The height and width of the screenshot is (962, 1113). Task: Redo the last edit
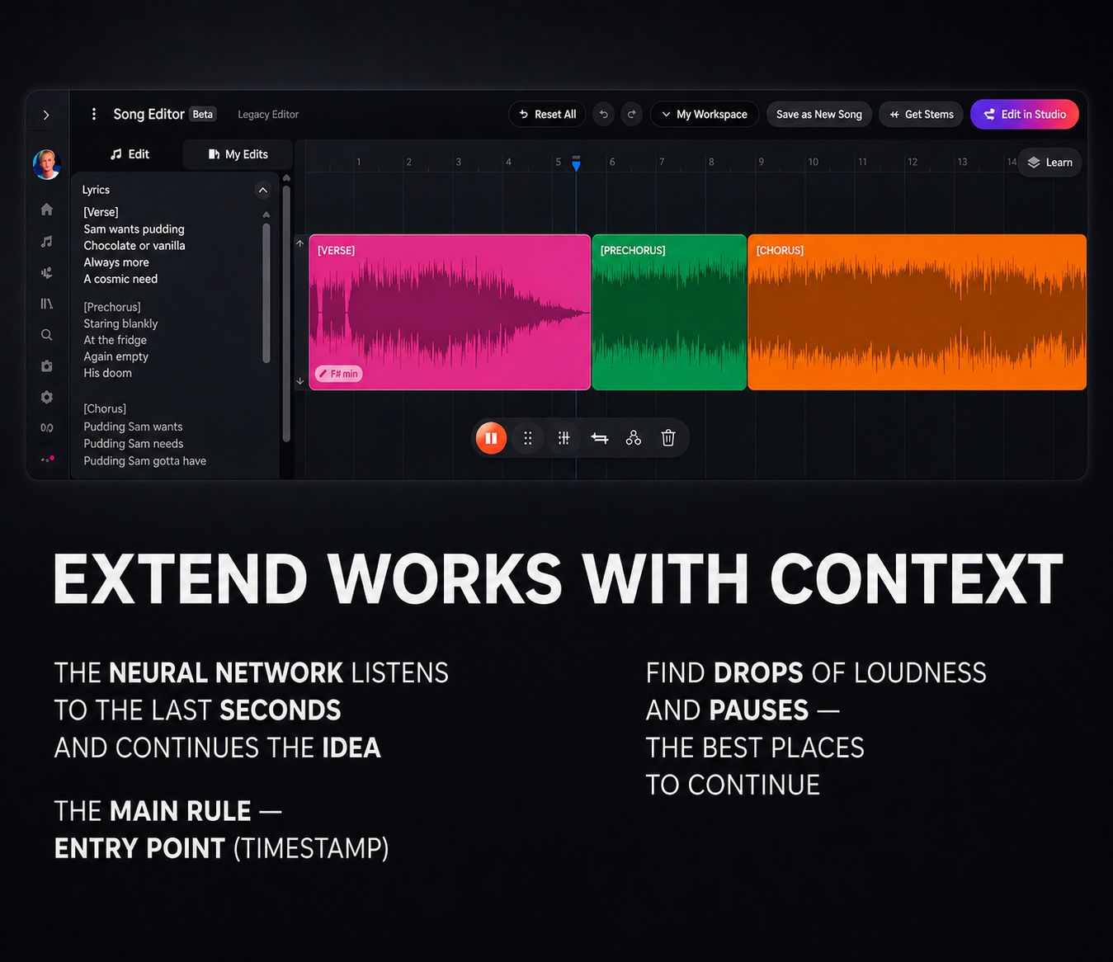pyautogui.click(x=632, y=115)
